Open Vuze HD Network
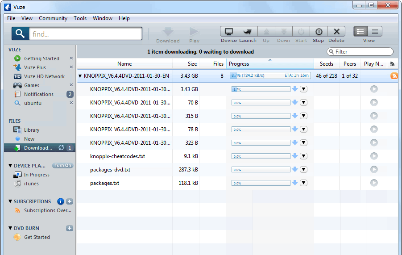 [x=44, y=76]
